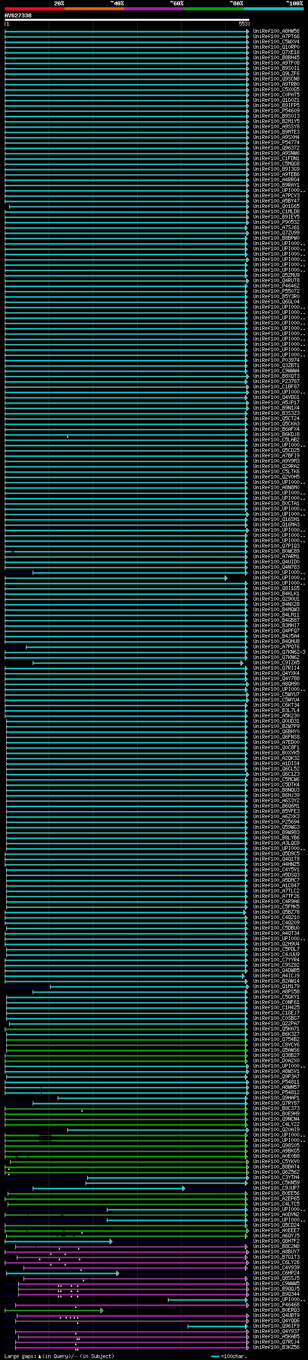This screenshot has height=1360, width=308.
Task: Select the UniRef100_Q9LZF6 label
Action: point(276,73)
